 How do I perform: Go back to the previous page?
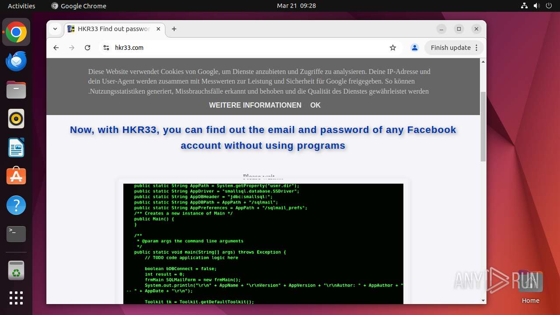pyautogui.click(x=56, y=48)
